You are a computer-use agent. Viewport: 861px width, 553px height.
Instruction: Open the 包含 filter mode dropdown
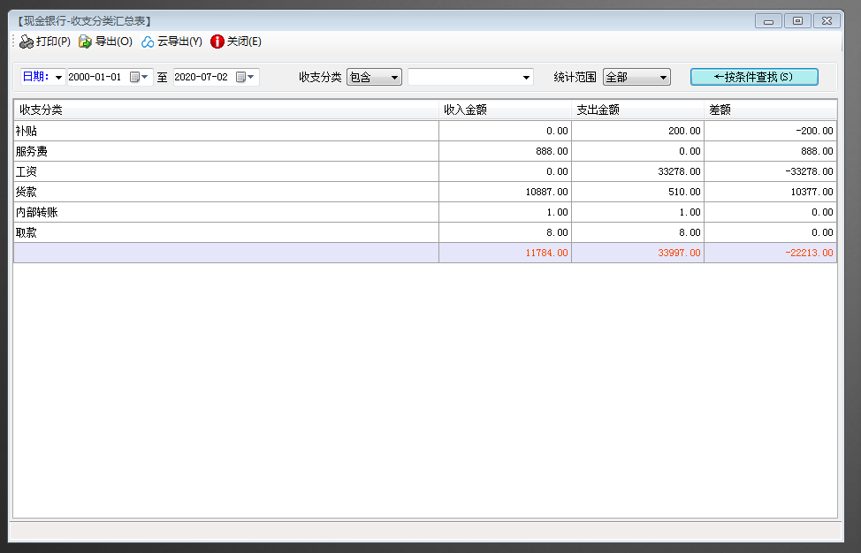394,78
